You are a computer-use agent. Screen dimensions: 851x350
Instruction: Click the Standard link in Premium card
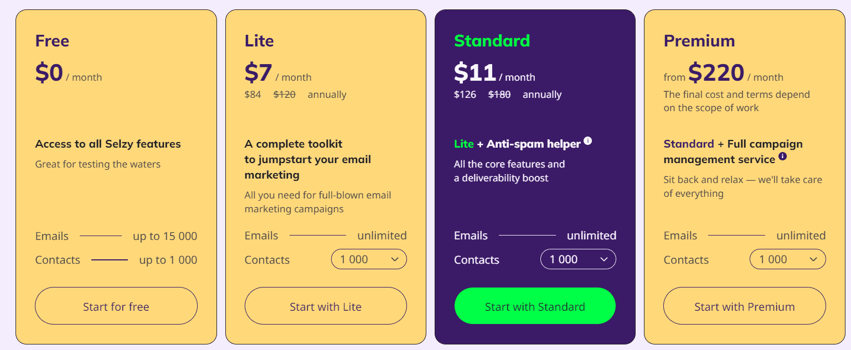coord(689,144)
